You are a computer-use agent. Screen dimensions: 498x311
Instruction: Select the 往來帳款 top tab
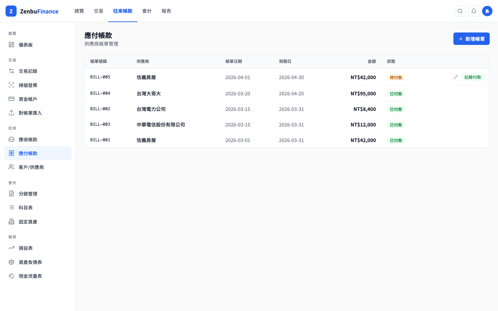123,11
